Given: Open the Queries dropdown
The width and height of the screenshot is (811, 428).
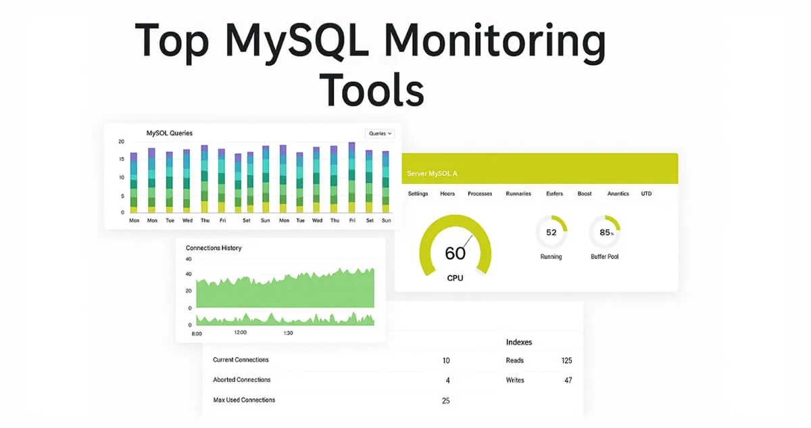Looking at the screenshot, I should click(x=380, y=134).
